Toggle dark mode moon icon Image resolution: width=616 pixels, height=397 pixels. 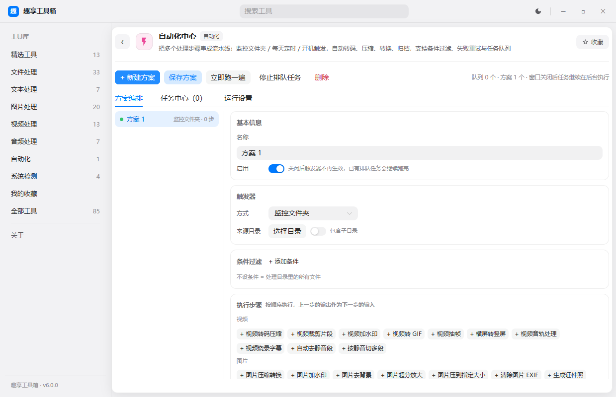click(x=538, y=11)
